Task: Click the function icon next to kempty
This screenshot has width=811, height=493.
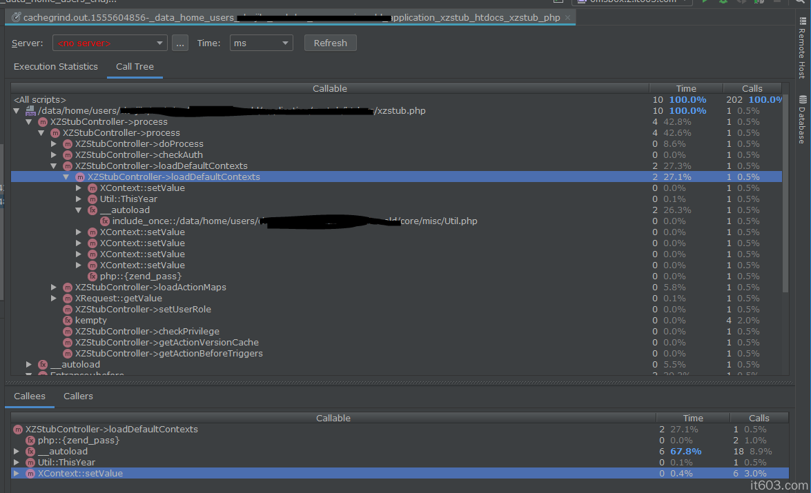Action: click(x=68, y=321)
